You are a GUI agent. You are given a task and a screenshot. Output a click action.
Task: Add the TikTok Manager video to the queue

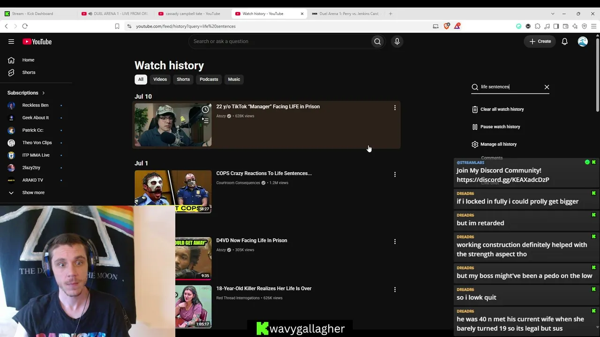pos(205,121)
